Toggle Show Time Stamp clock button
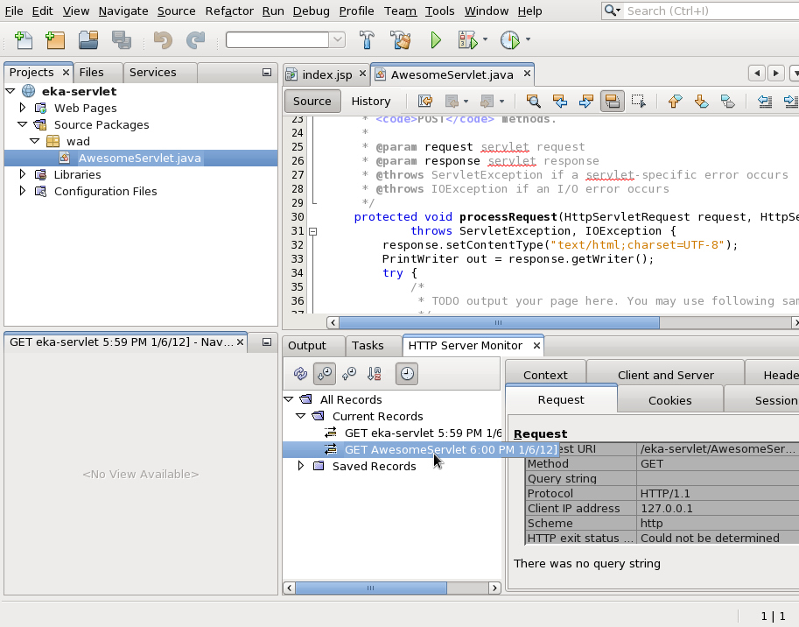The width and height of the screenshot is (799, 627). coord(407,374)
